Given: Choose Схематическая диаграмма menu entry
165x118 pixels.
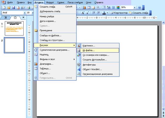Looking at the screenshot, I should [55, 50].
